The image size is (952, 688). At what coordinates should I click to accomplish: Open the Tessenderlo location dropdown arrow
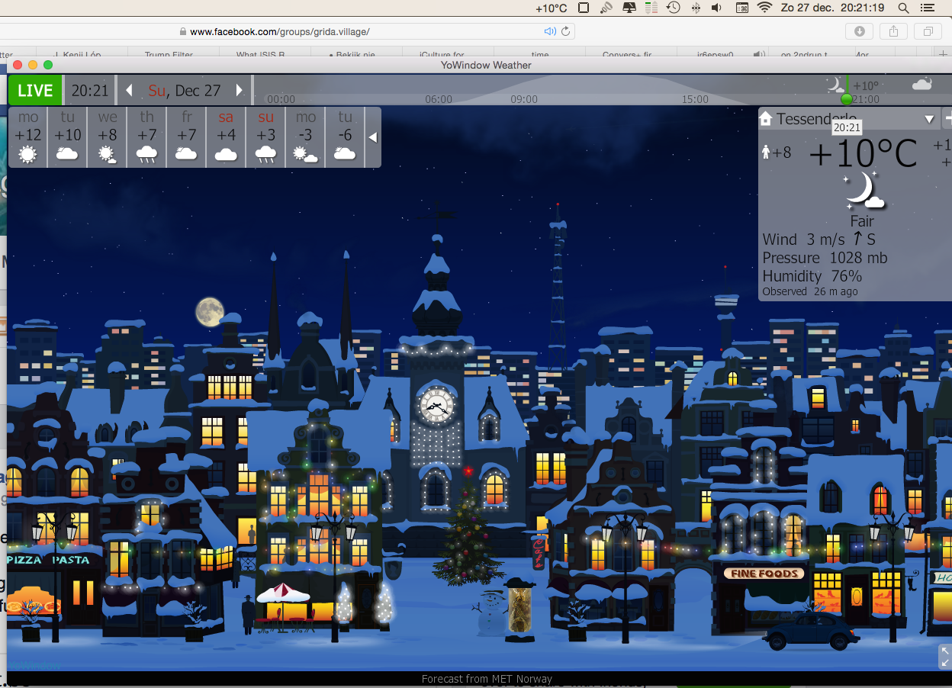click(x=929, y=119)
